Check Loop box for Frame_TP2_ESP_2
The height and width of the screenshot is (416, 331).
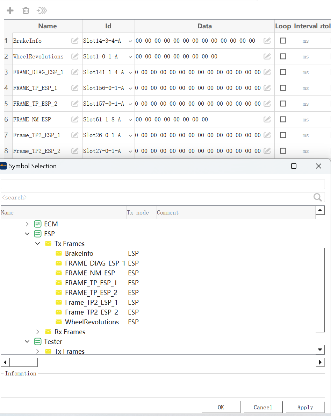[283, 151]
